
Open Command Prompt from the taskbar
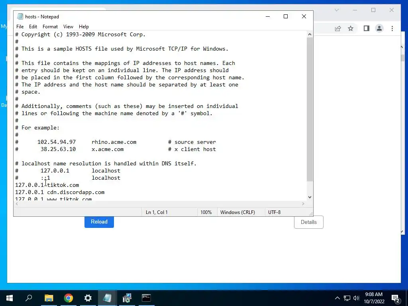point(146,298)
